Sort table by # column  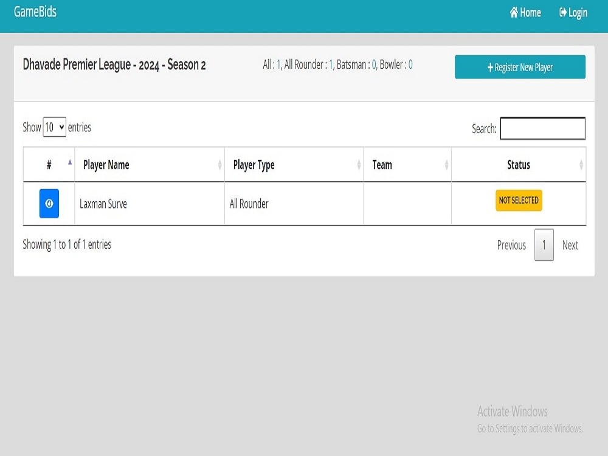coord(49,165)
